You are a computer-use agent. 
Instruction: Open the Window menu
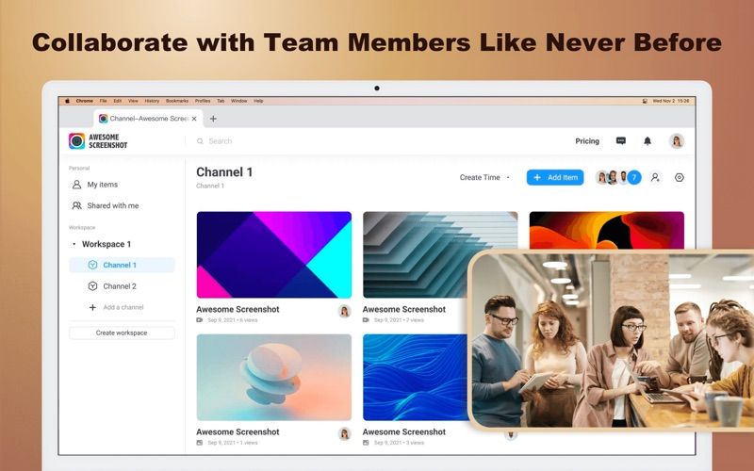coord(239,101)
